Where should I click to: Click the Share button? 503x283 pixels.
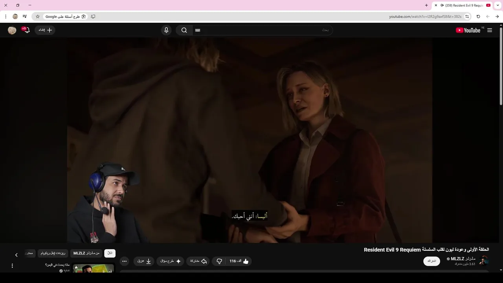198,261
